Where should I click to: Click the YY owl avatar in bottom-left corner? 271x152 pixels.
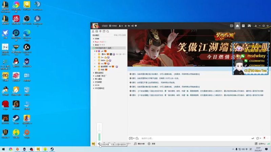pyautogui.click(x=93, y=144)
